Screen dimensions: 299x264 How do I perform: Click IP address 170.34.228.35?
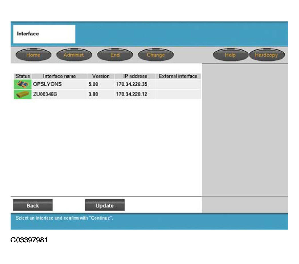[132, 84]
